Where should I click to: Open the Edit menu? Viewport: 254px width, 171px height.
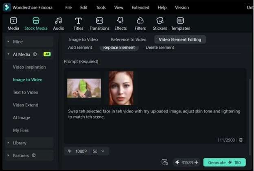pyautogui.click(x=84, y=8)
